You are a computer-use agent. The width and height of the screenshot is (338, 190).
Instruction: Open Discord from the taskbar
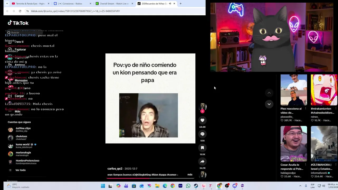pyautogui.click(x=235, y=186)
